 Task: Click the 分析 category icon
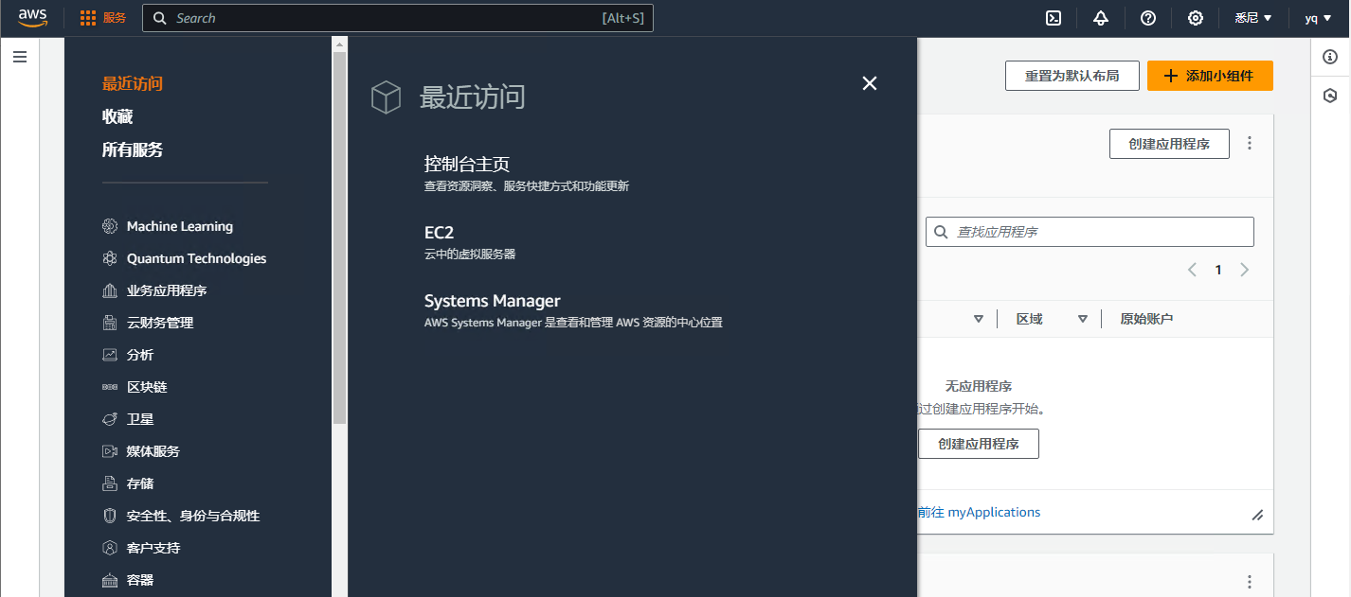click(x=109, y=355)
